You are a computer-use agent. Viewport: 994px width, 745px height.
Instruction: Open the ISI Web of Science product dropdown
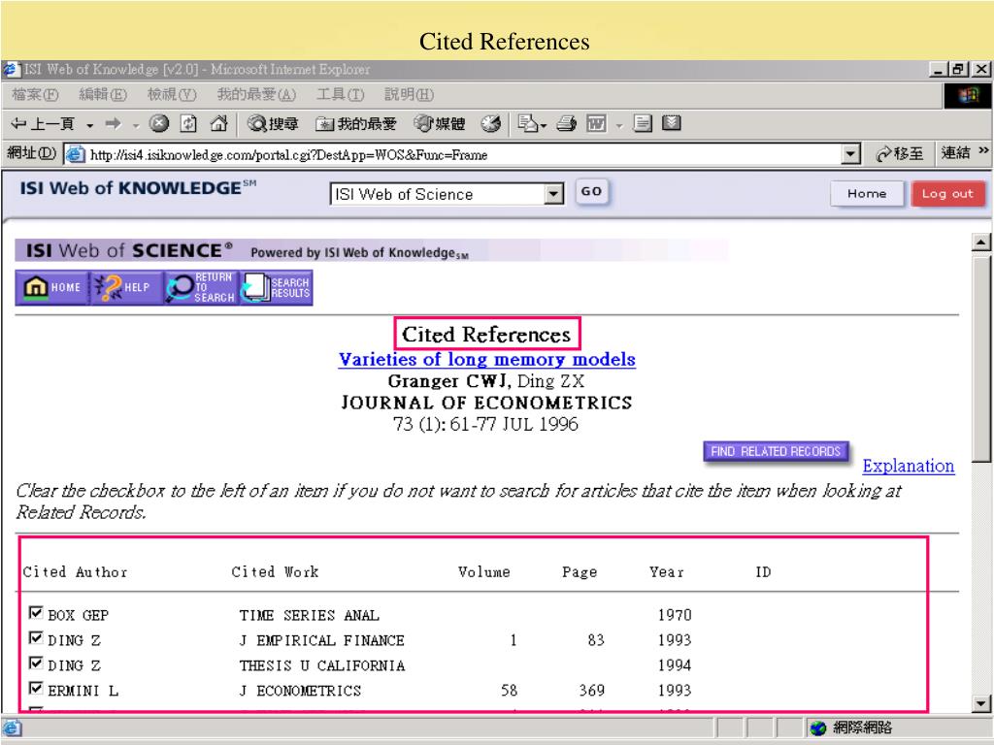coord(554,194)
